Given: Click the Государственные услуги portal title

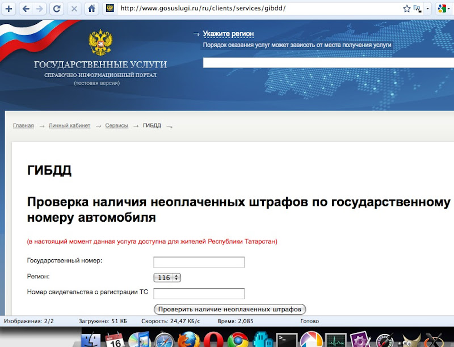Looking at the screenshot, I should 100,65.
